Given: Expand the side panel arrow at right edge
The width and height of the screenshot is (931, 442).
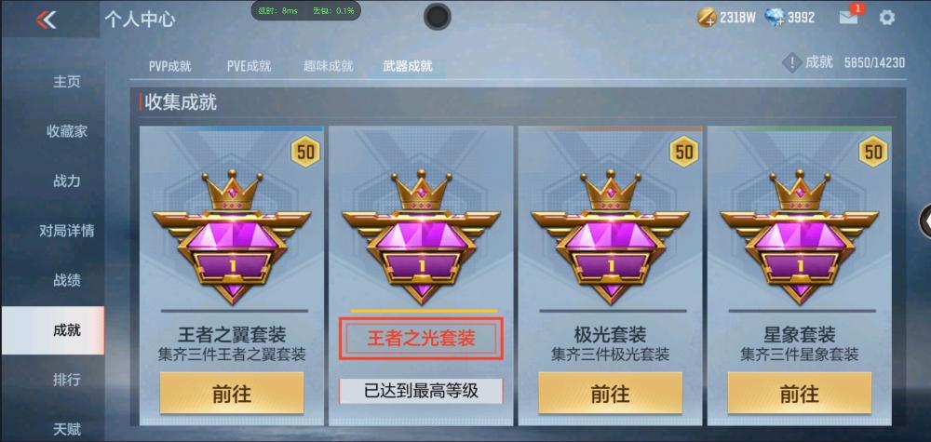Looking at the screenshot, I should (x=924, y=221).
